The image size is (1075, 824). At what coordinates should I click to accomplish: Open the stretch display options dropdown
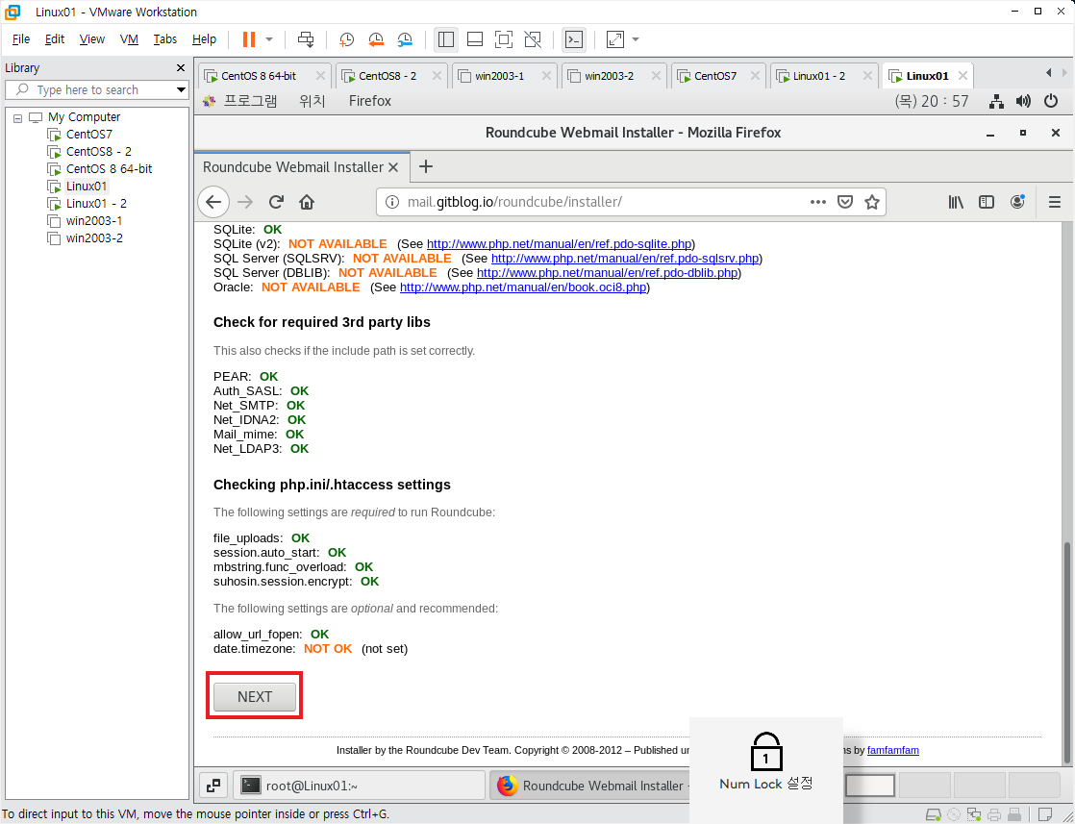tap(636, 39)
